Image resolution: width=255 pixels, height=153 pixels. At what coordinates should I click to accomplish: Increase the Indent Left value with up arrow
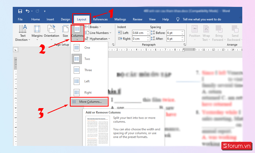(148, 32)
